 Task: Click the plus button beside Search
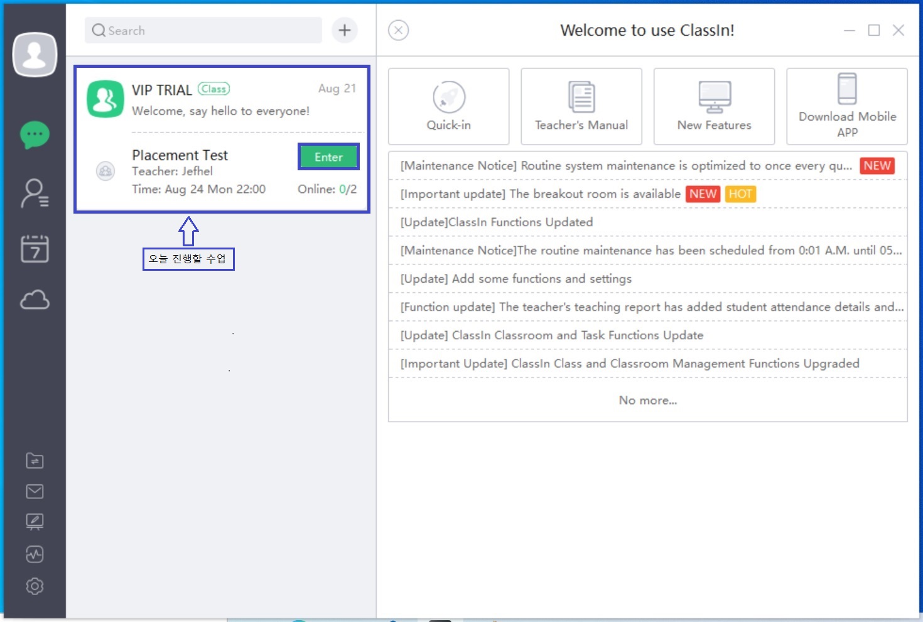(345, 30)
